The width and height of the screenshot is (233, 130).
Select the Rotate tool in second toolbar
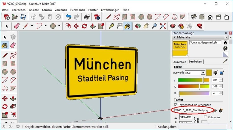[x=84, y=26]
